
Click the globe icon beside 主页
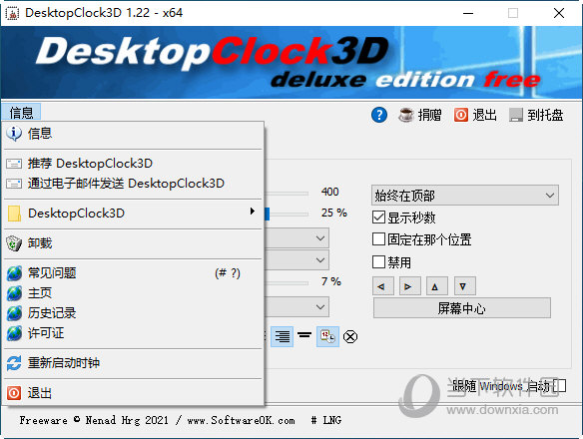15,293
